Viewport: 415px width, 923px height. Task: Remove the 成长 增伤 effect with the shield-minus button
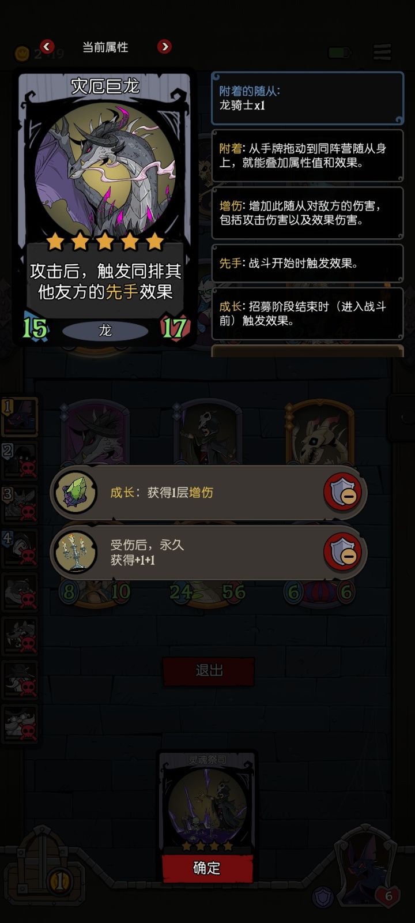(342, 492)
